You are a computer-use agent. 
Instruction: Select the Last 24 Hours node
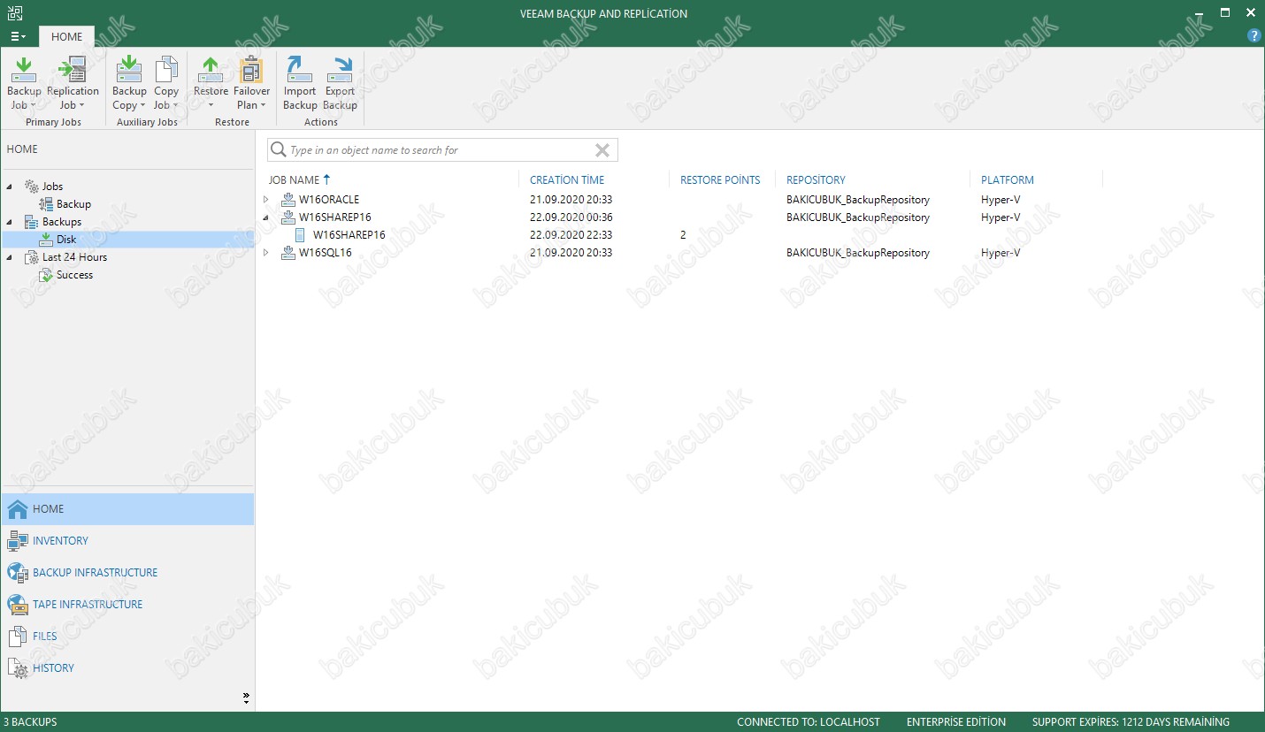(x=74, y=257)
